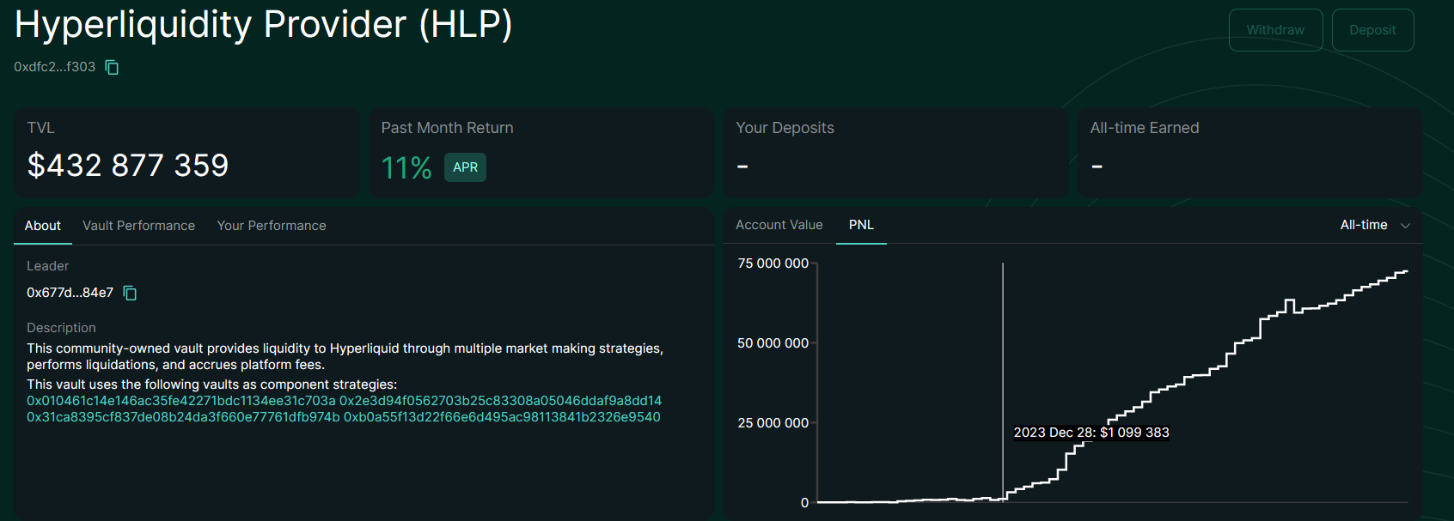The width and height of the screenshot is (1454, 521).
Task: Click the 2023 Dec 28 chart tooltip
Action: [1090, 433]
